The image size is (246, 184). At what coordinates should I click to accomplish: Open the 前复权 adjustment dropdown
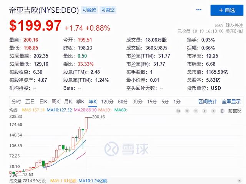coord(235,111)
